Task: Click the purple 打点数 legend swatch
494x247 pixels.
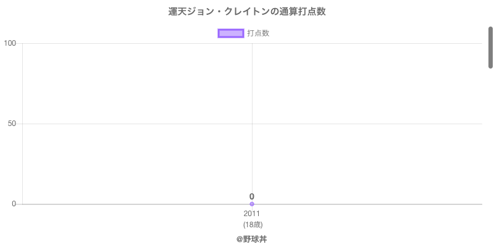Action: pyautogui.click(x=231, y=33)
